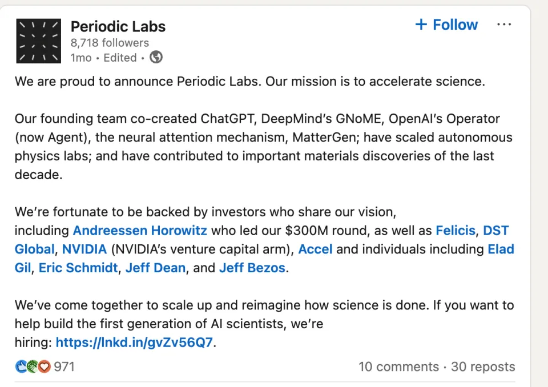Open Jeff Bezos's profile link

click(x=252, y=268)
